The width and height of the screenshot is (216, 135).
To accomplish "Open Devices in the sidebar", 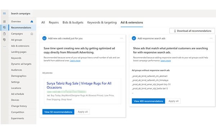I will [x=15, y=100].
